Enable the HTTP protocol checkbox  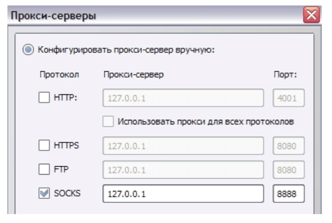point(44,98)
